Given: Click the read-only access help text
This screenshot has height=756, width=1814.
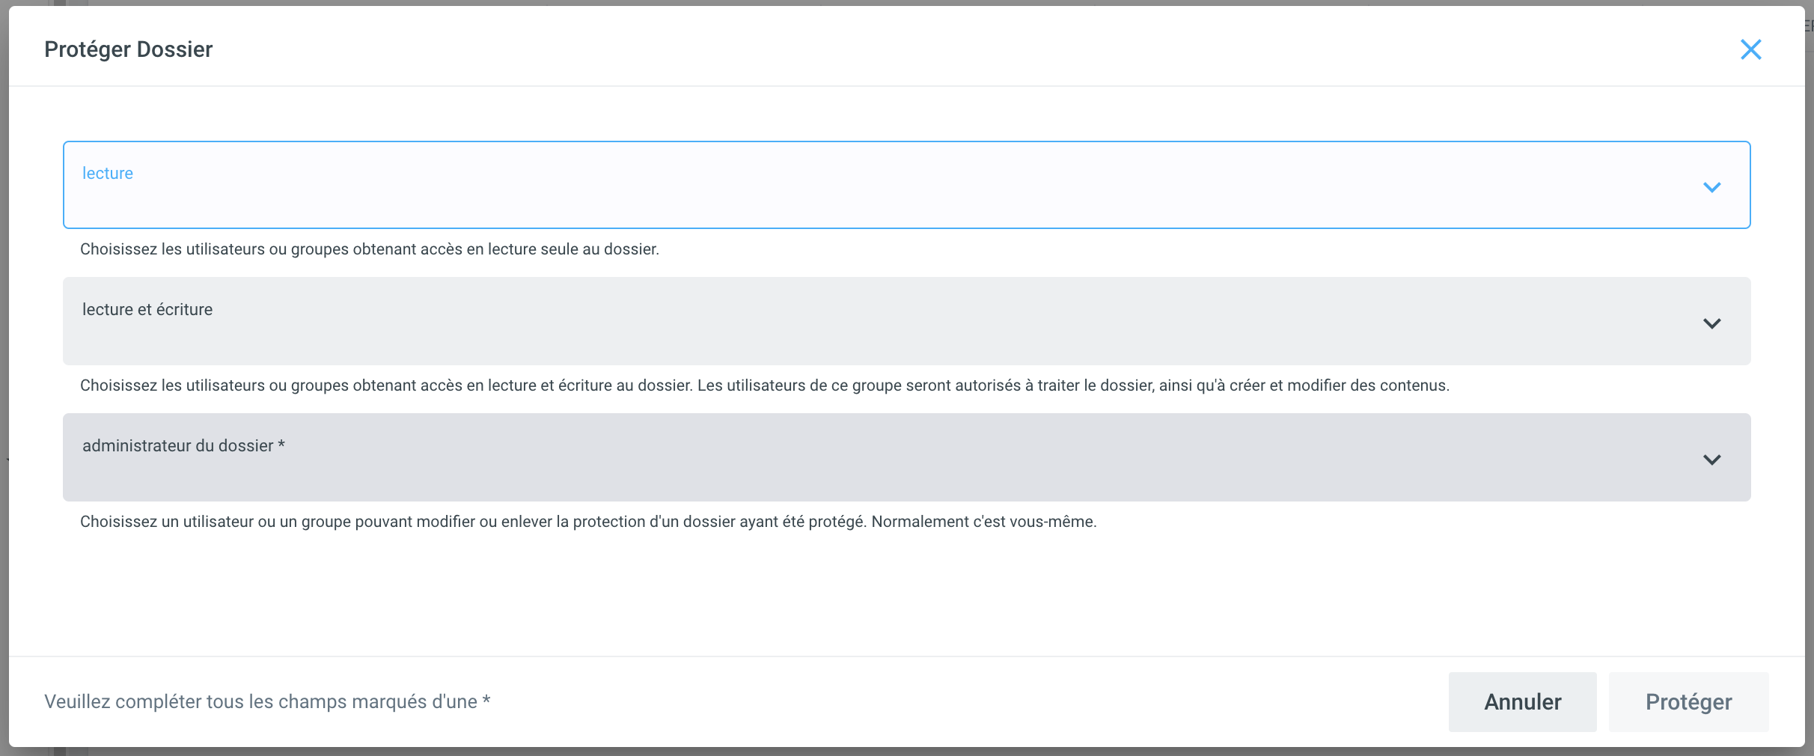Looking at the screenshot, I should tap(369, 249).
